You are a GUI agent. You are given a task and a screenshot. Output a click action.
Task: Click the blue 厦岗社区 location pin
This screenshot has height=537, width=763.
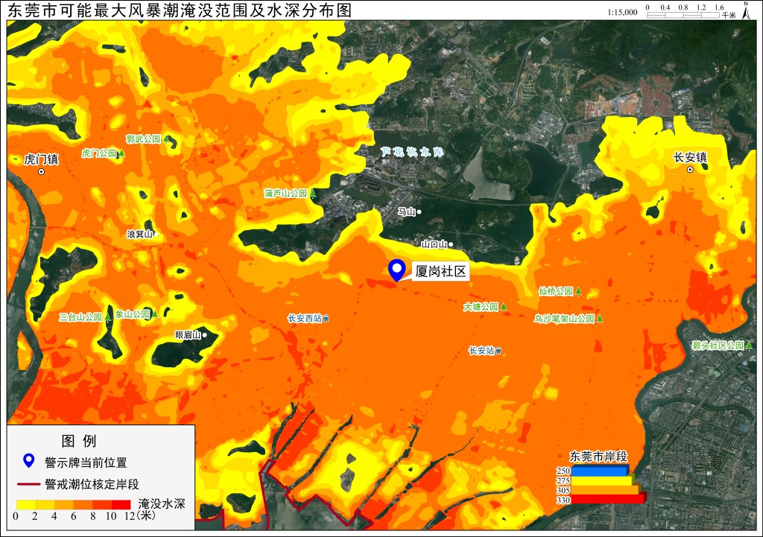coord(397,270)
